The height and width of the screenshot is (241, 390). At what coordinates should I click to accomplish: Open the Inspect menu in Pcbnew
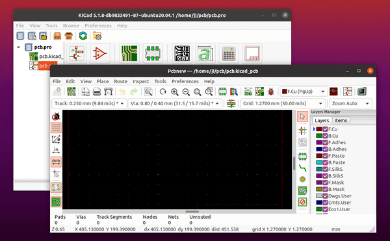tap(141, 81)
